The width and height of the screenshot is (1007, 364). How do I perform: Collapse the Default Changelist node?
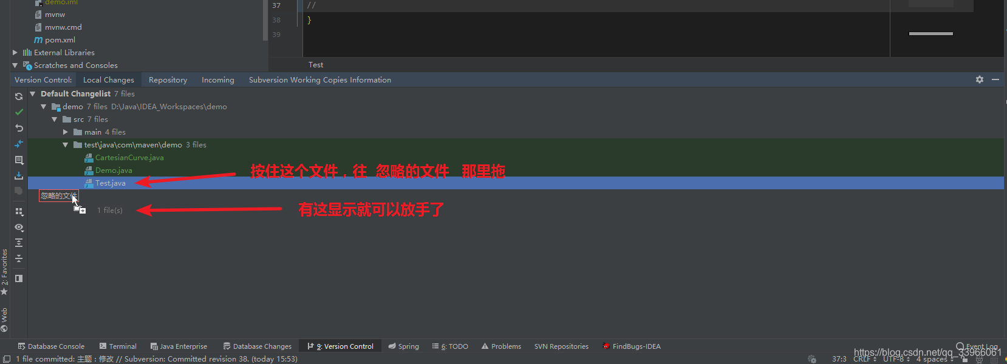coord(33,94)
